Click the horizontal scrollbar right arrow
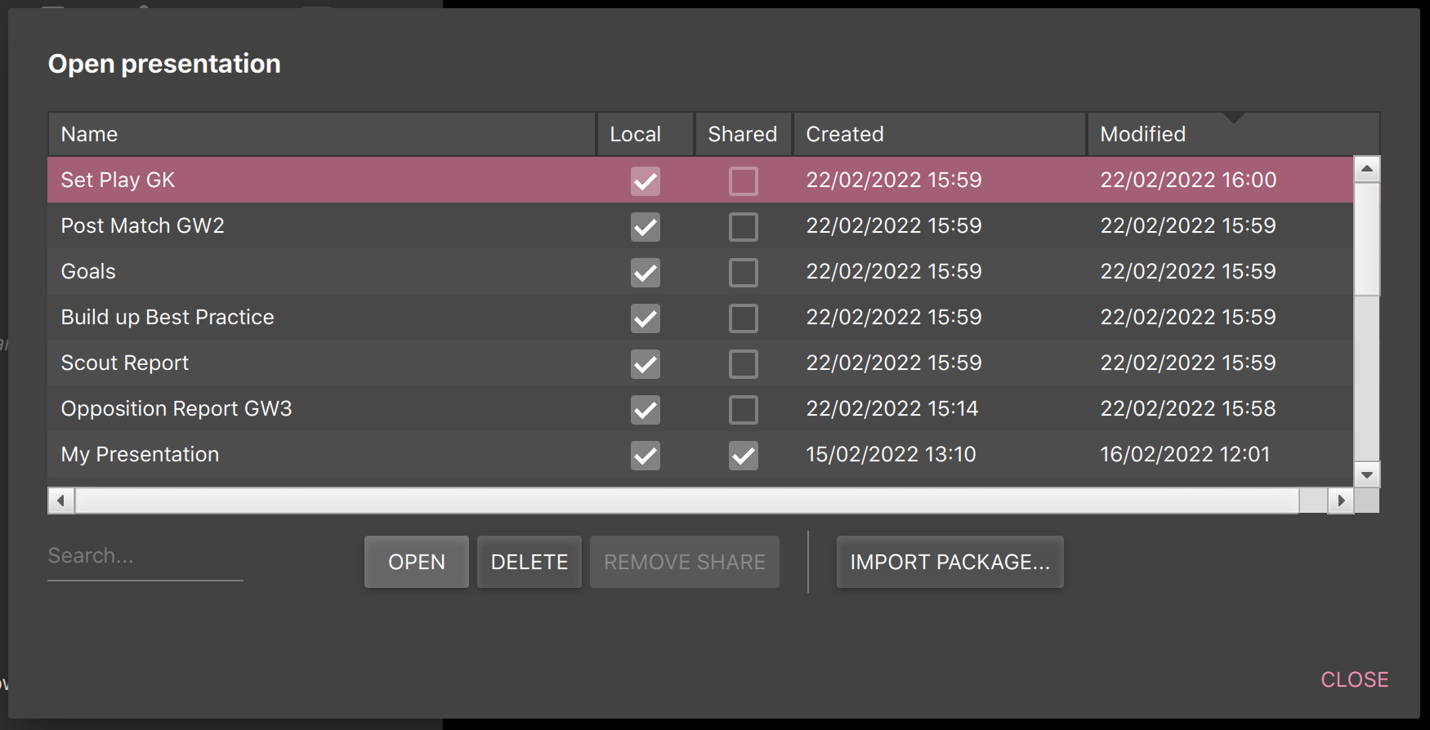Viewport: 1430px width, 730px height. pos(1341,501)
